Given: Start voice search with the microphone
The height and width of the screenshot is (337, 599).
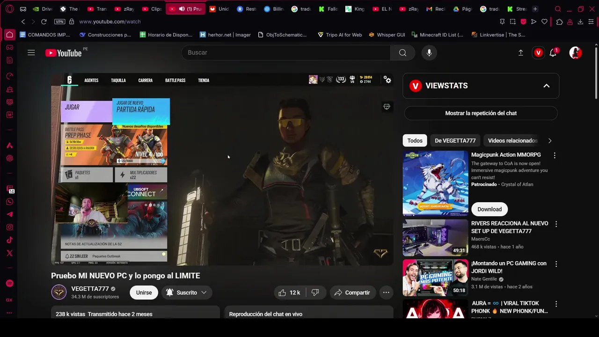Looking at the screenshot, I should 429,53.
